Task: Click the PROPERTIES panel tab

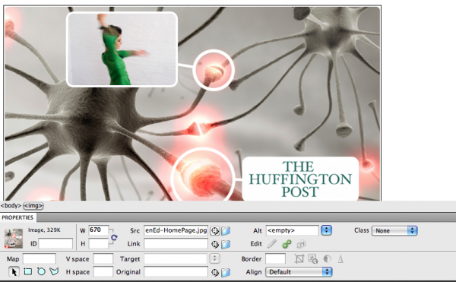Action: point(17,217)
